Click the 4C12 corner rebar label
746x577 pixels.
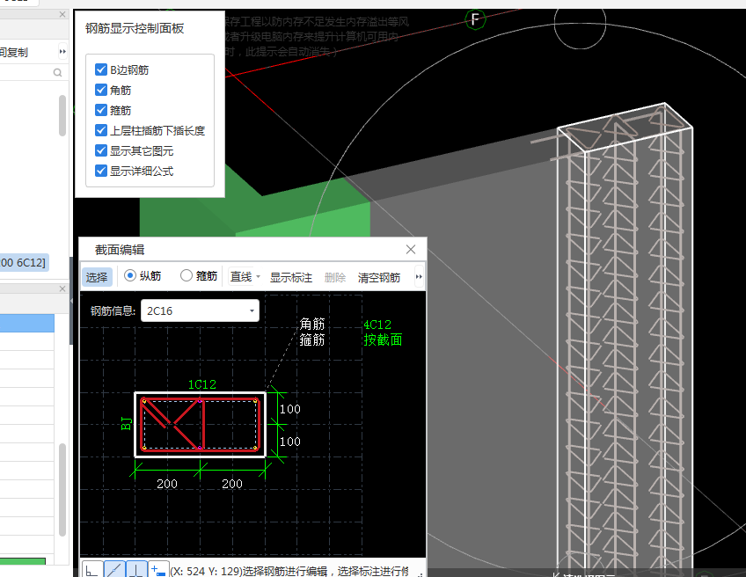pyautogui.click(x=377, y=325)
